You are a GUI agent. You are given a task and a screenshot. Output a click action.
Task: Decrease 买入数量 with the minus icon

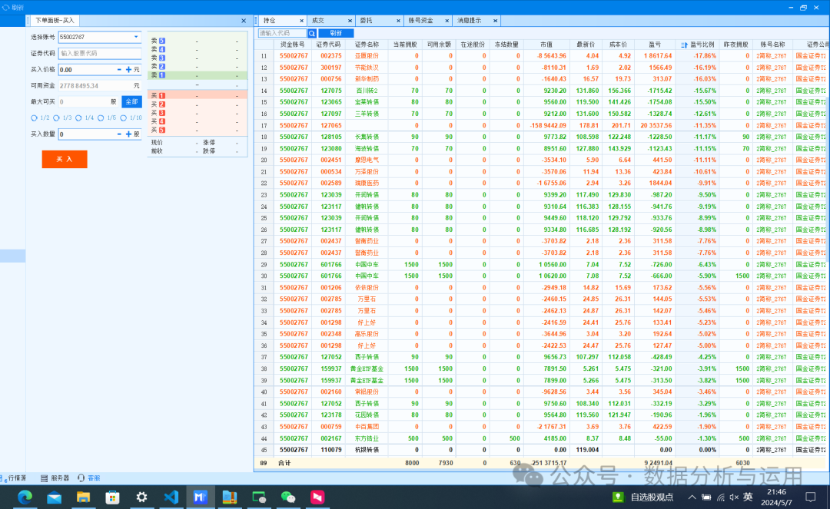(119, 134)
